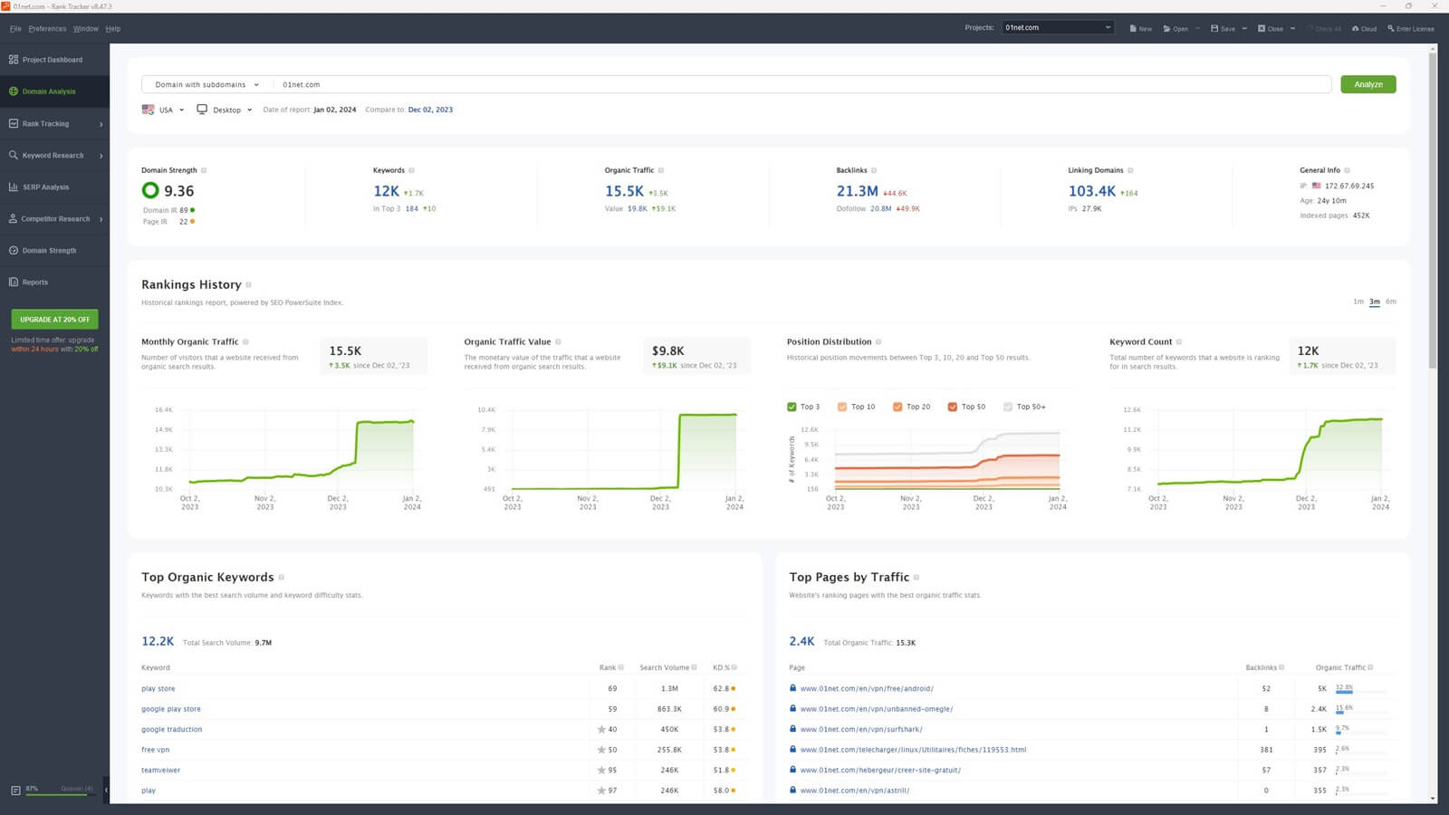Sort table by Search Volume column header
This screenshot has height=815, width=1449.
(664, 667)
